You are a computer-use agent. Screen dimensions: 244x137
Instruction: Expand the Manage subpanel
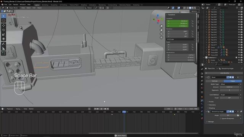point(210,122)
